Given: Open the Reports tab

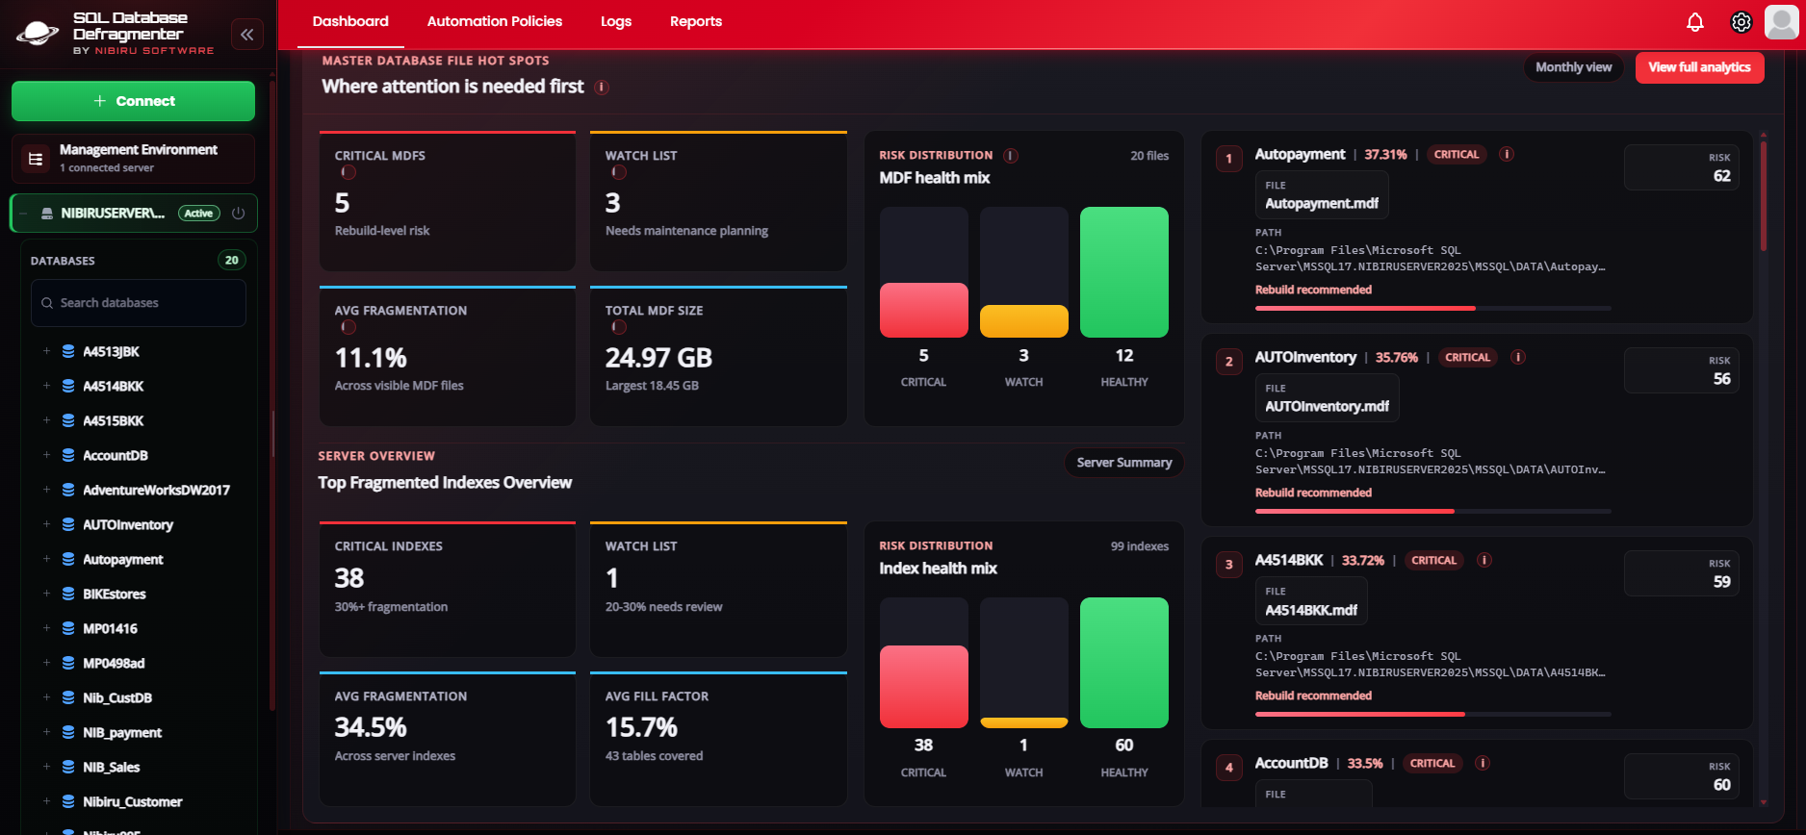Looking at the screenshot, I should tap(696, 21).
